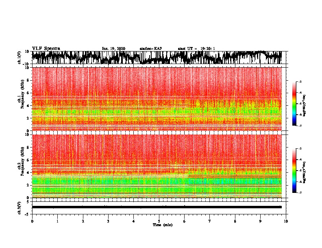This screenshot has width=322, height=248.
Task: Click the ch.1 color scale bar
Action: (294, 104)
